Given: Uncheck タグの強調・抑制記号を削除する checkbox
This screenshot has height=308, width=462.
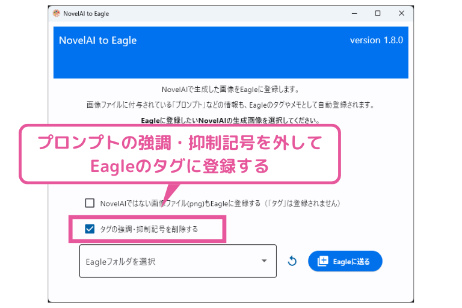Looking at the screenshot, I should pyautogui.click(x=90, y=229).
